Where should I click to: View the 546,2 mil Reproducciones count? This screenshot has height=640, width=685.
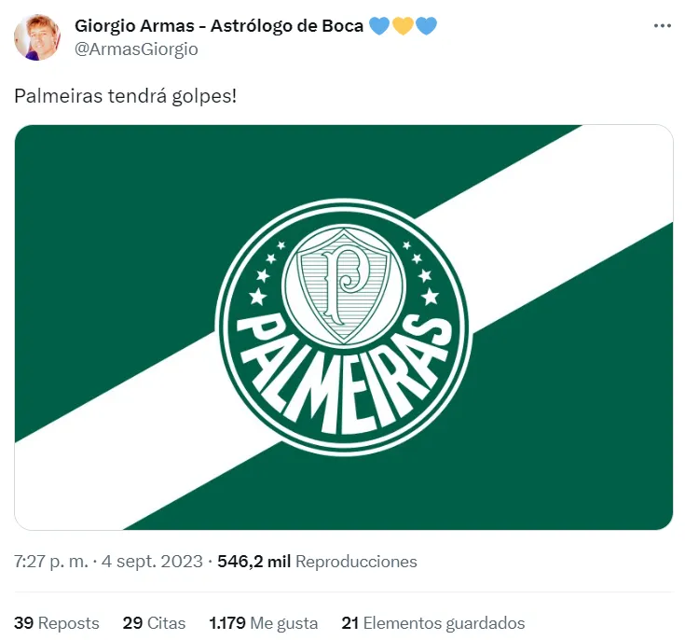317,562
